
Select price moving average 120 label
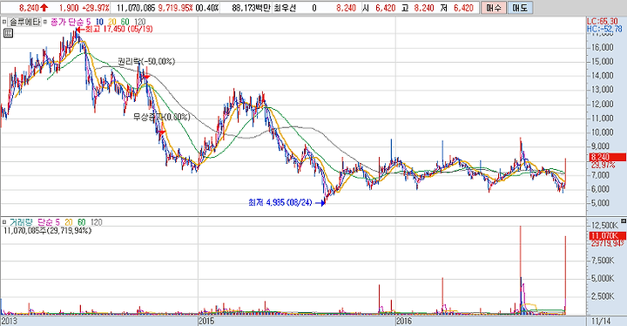tap(139, 22)
